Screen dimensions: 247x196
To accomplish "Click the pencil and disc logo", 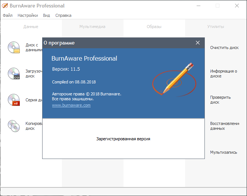I will click(174, 80).
